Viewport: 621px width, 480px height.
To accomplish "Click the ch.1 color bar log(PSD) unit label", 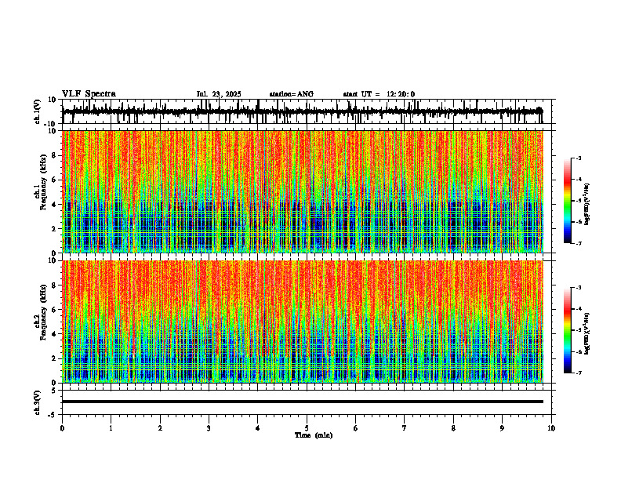I will [x=587, y=204].
